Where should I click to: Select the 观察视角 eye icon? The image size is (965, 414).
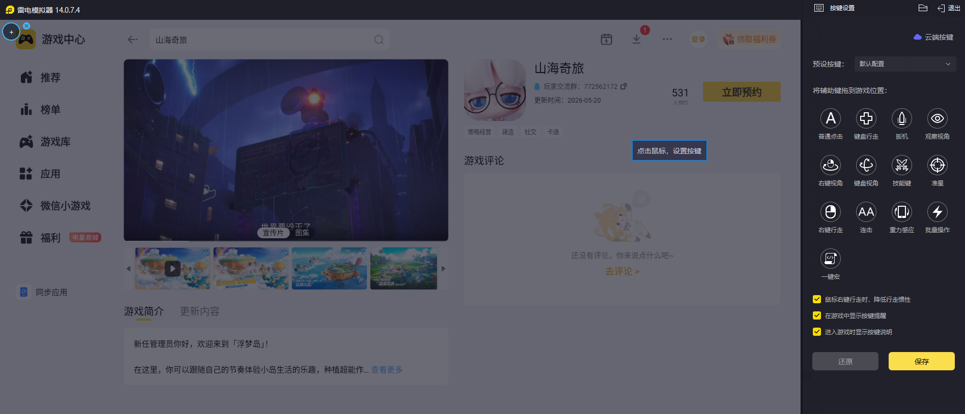(x=938, y=118)
